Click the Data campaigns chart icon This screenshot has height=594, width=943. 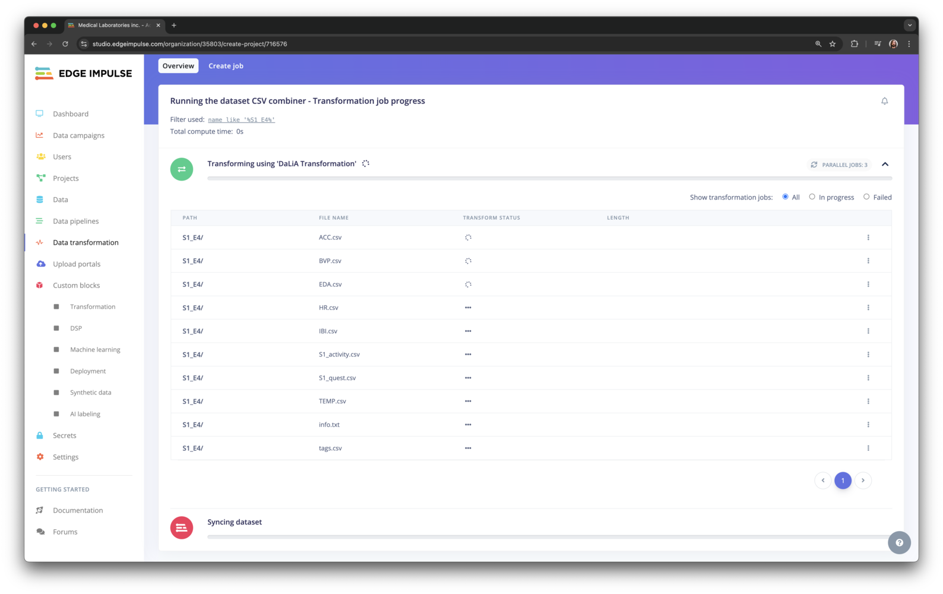(x=40, y=135)
